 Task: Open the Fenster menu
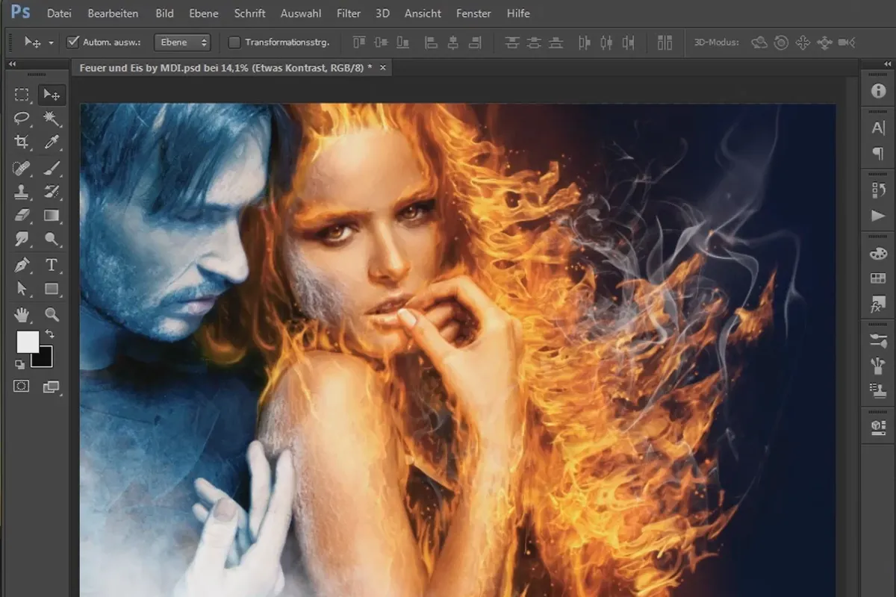pyautogui.click(x=473, y=13)
